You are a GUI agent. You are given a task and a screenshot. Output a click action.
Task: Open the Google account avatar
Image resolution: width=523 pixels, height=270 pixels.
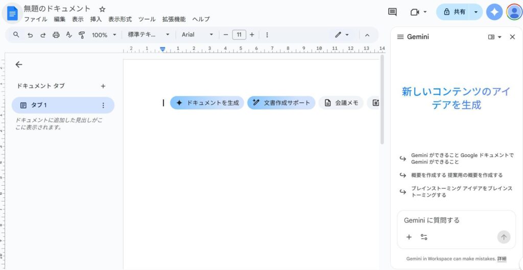point(514,12)
